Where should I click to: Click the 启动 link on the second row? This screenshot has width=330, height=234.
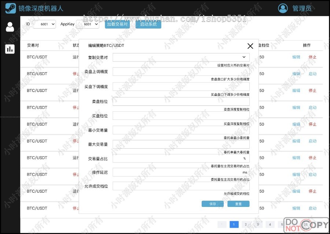click(312, 74)
